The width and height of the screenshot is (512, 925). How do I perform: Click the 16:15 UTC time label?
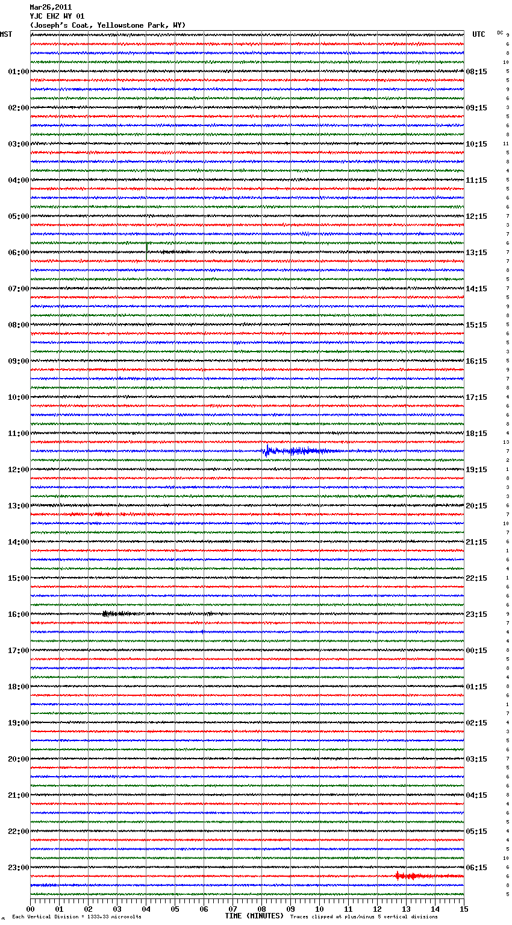pyautogui.click(x=476, y=361)
